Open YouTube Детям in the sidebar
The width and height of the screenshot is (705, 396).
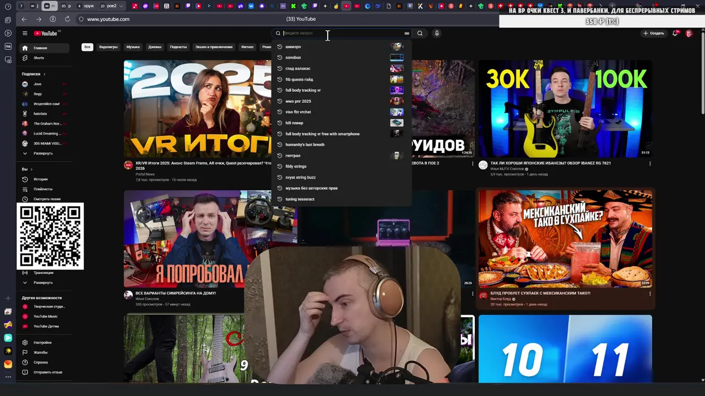click(x=45, y=326)
